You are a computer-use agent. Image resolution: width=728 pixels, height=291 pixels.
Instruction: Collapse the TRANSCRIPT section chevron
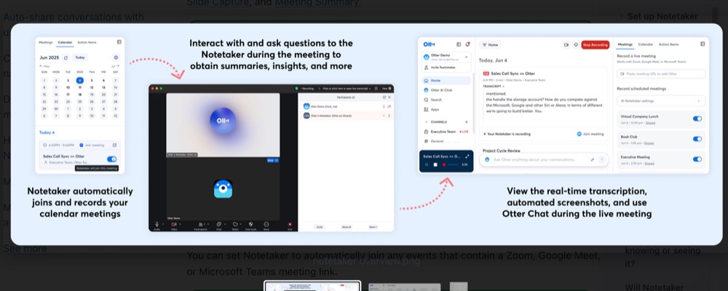tap(504, 87)
